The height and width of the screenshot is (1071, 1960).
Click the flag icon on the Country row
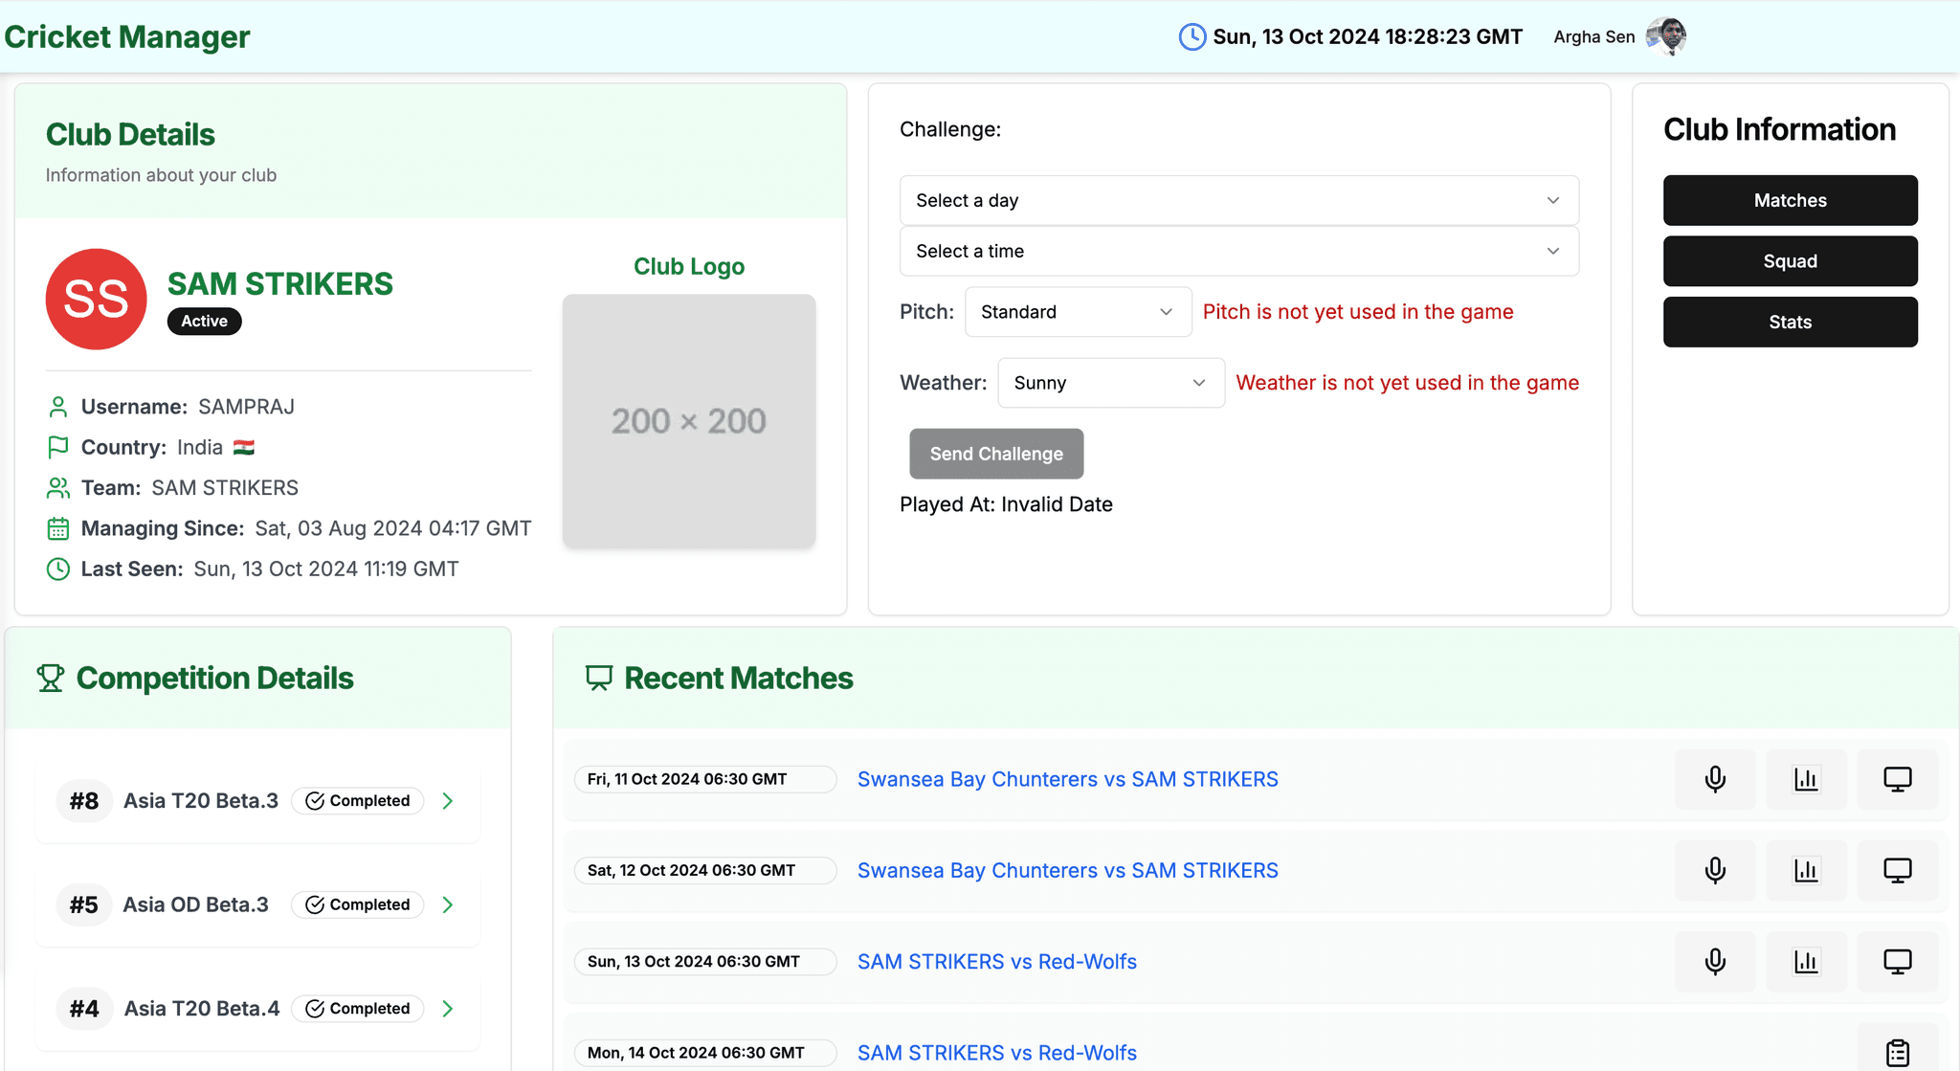57,447
